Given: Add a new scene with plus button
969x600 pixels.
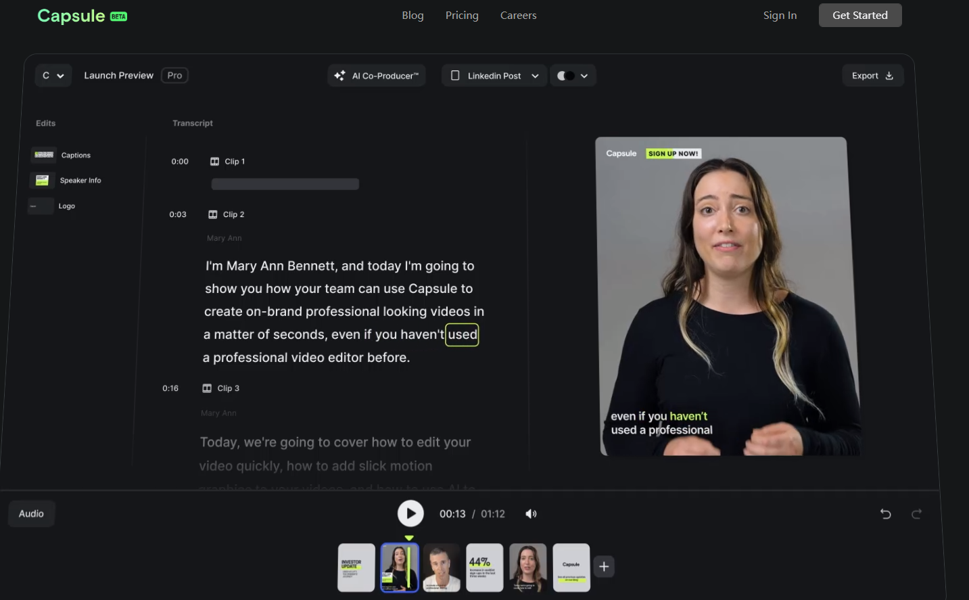Looking at the screenshot, I should coord(605,567).
